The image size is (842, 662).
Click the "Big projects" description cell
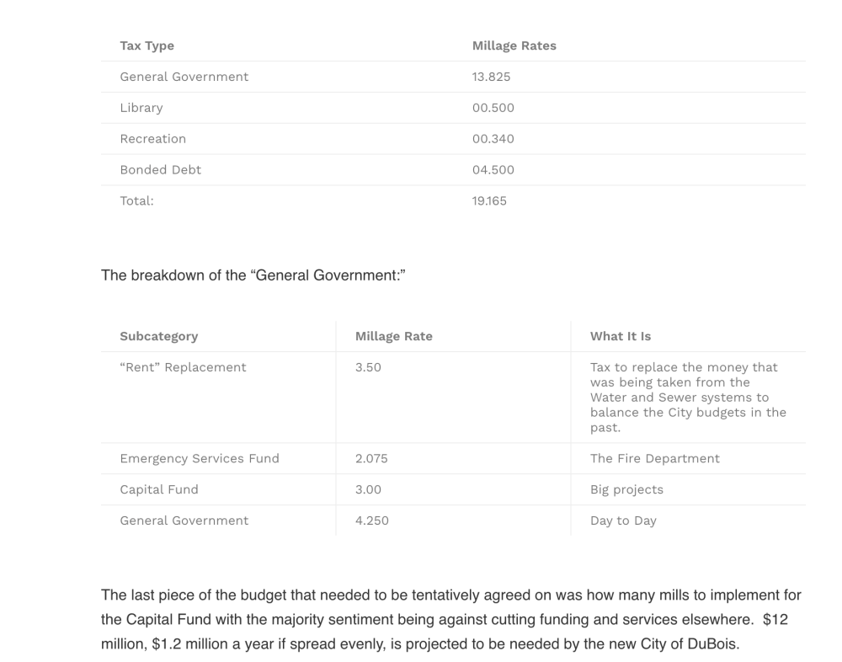pos(626,489)
